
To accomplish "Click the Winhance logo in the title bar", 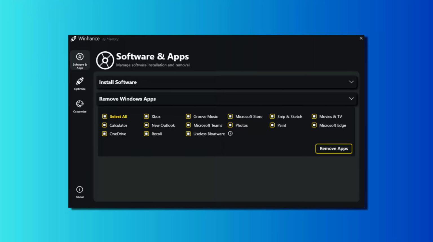I will (74, 39).
